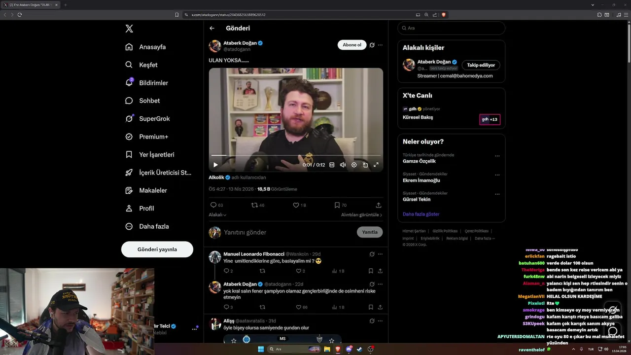Go back with the arrow beside Gönderi
Screen dimensions: 631x355
tap(212, 29)
